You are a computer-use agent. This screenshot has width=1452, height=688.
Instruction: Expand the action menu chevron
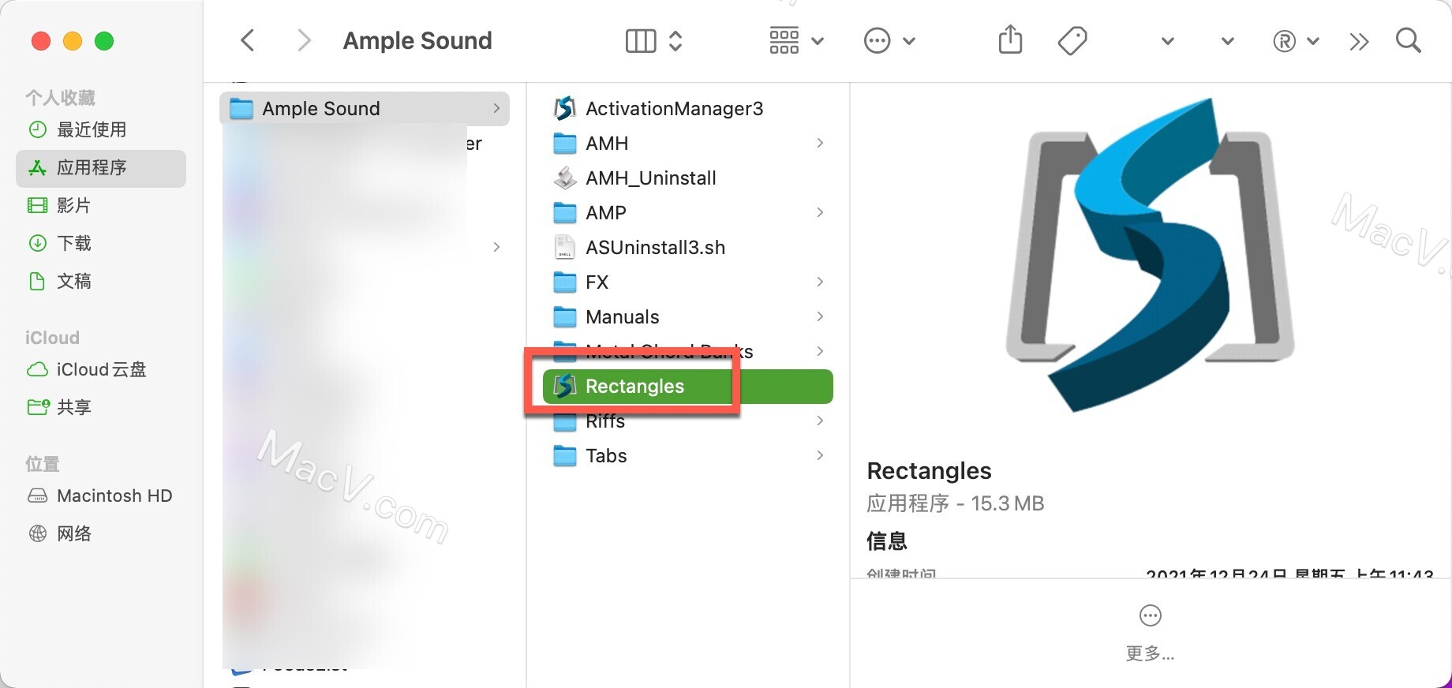[909, 41]
